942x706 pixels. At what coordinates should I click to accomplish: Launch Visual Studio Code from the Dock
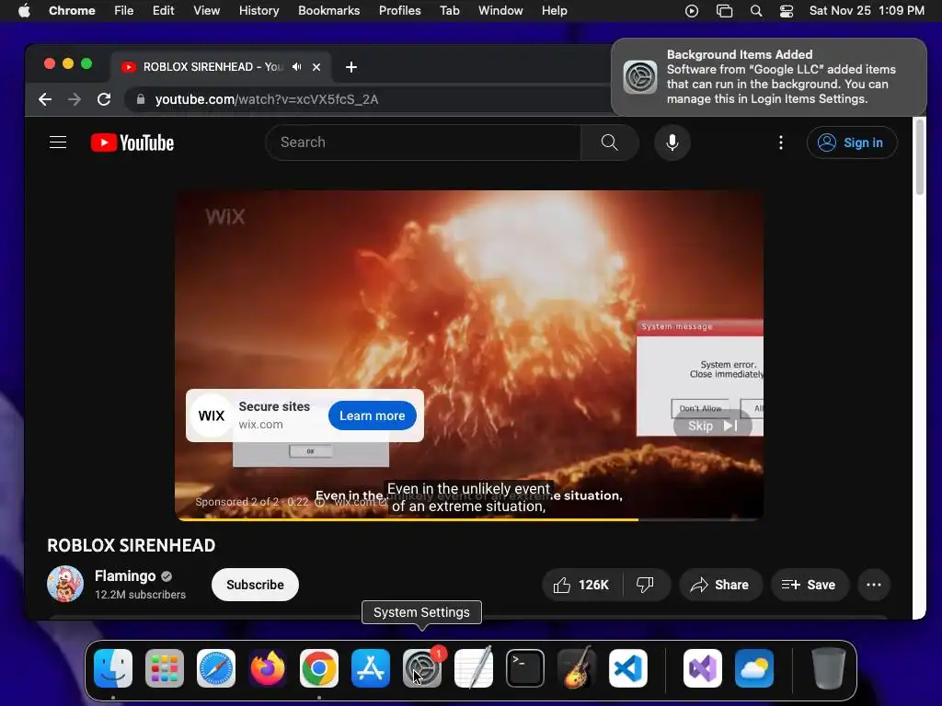628,668
